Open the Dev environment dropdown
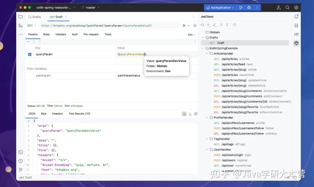This screenshot has height=187, width=314. click(x=191, y=34)
